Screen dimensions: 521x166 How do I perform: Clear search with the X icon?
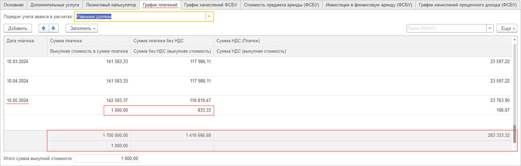click(490, 29)
